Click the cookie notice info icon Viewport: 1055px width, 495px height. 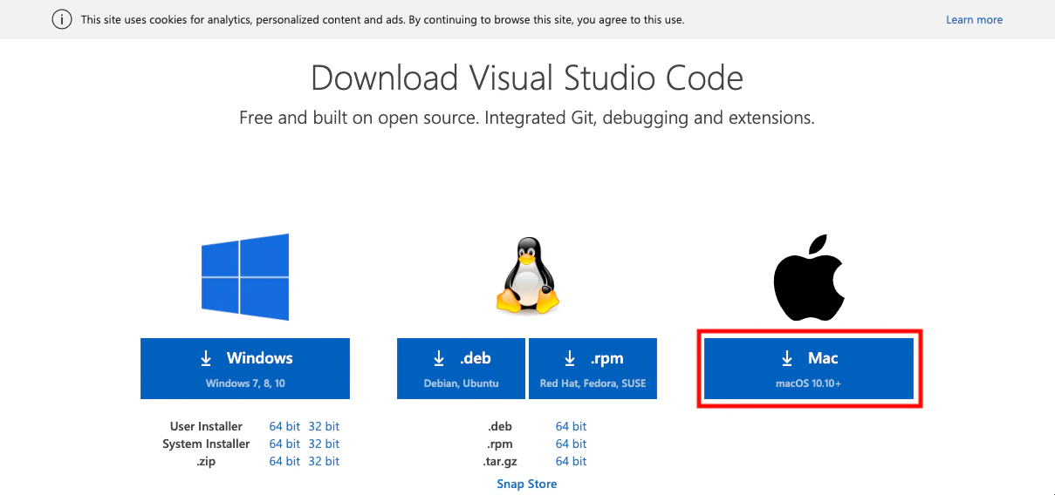coord(62,19)
